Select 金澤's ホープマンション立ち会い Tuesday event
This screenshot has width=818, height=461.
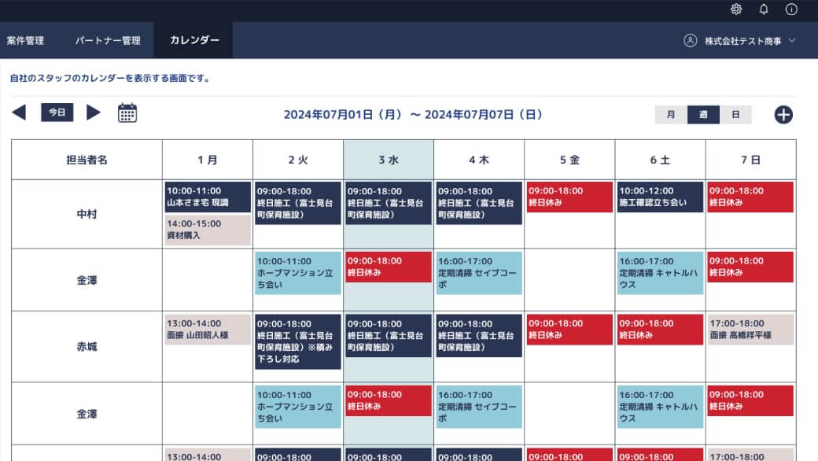coord(298,273)
